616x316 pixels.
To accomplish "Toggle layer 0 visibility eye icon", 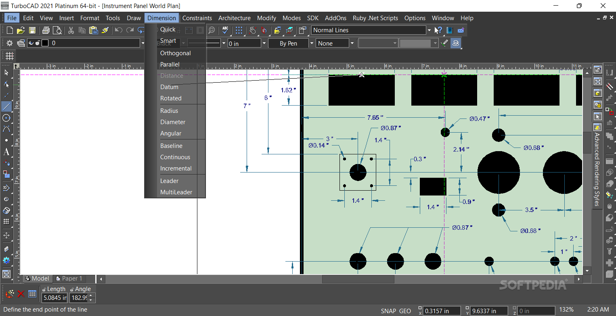I will pos(31,43).
